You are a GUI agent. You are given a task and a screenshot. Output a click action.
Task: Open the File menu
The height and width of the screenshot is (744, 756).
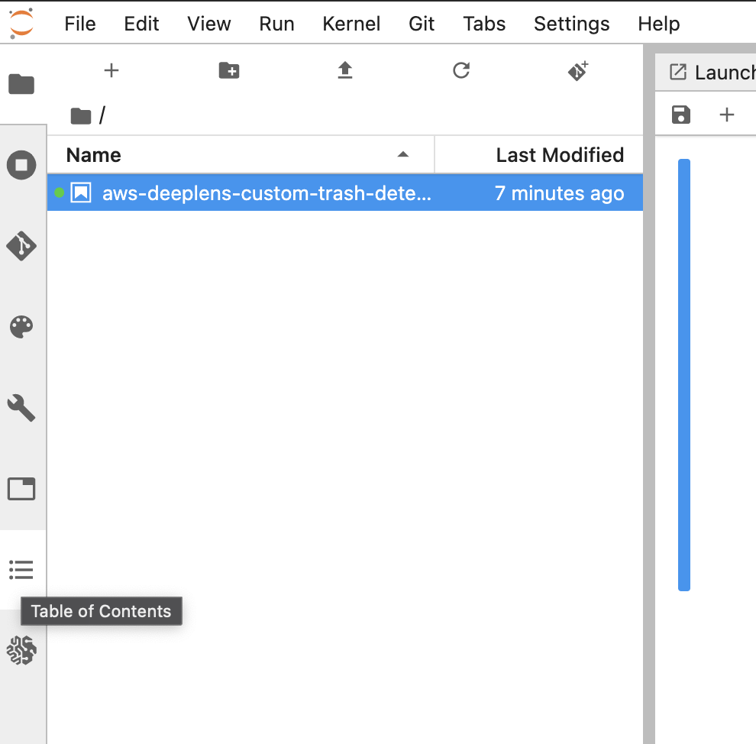(80, 24)
